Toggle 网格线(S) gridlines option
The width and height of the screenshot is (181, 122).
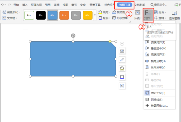[159, 99]
